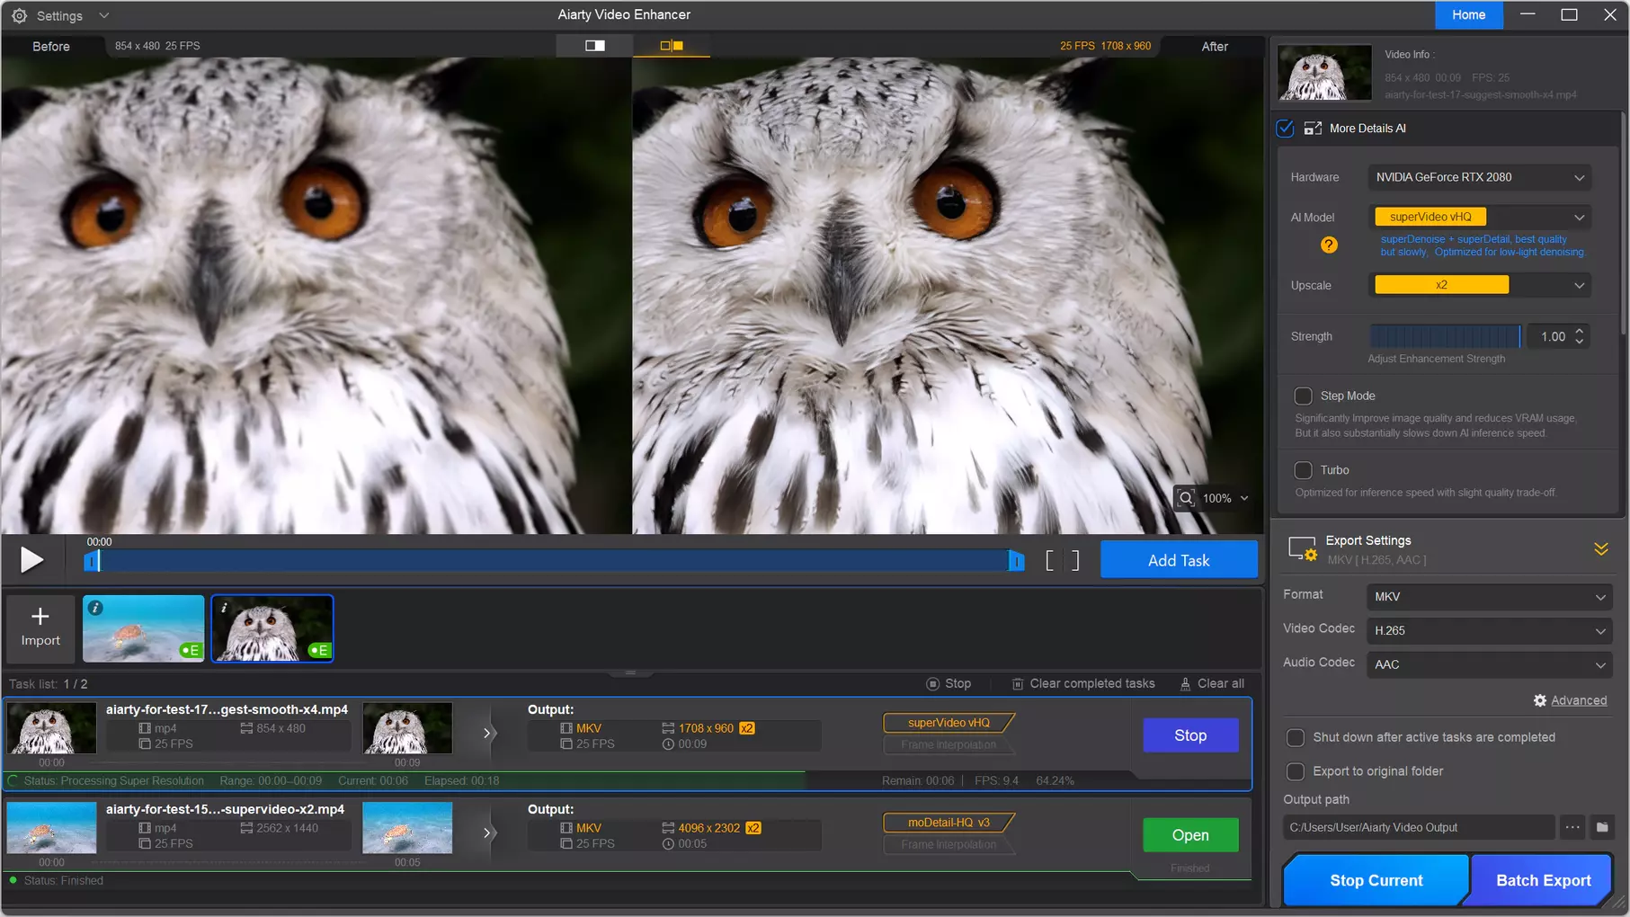Click the Export Settings icon
Image resolution: width=1630 pixels, height=917 pixels.
click(1303, 548)
